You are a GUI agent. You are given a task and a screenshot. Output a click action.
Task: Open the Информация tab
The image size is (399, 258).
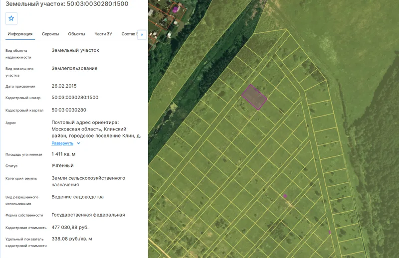point(20,34)
